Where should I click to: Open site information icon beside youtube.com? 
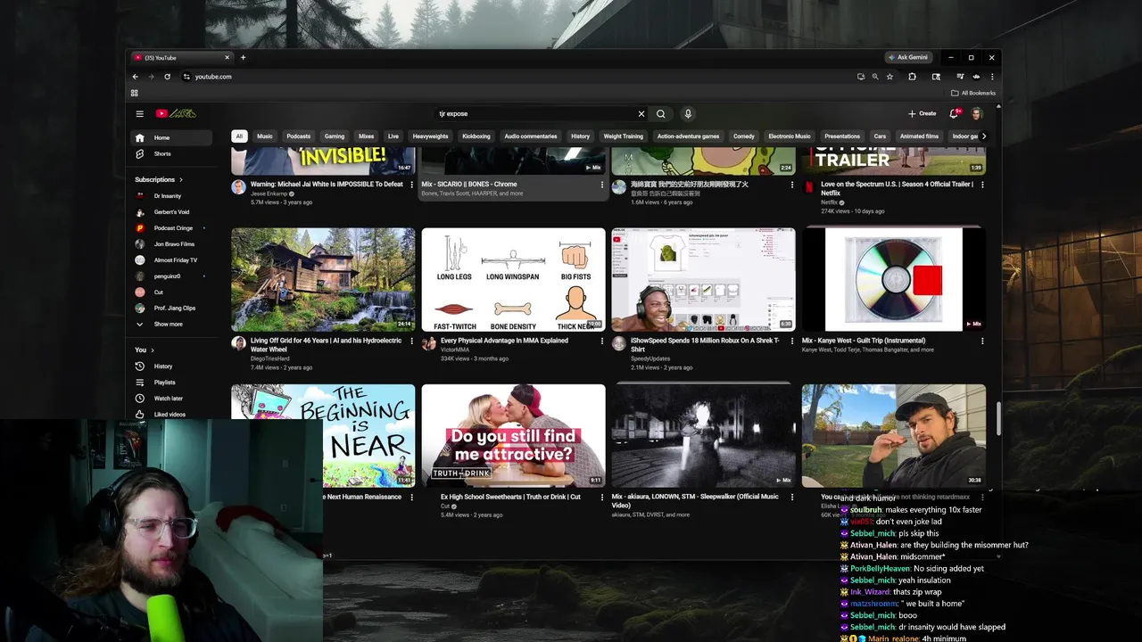pyautogui.click(x=186, y=77)
